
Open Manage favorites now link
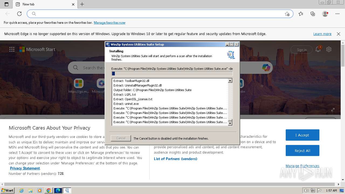[x=109, y=23]
